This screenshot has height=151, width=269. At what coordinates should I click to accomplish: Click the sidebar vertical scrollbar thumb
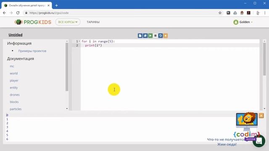tap(67, 67)
